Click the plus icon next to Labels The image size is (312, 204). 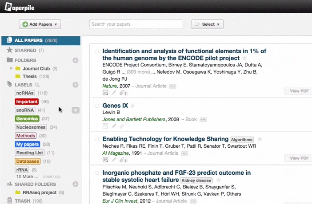[76, 84]
